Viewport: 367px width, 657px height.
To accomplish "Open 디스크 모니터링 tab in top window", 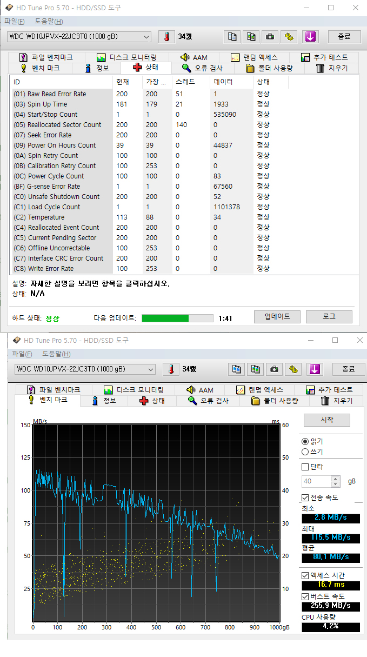I will coord(127,57).
